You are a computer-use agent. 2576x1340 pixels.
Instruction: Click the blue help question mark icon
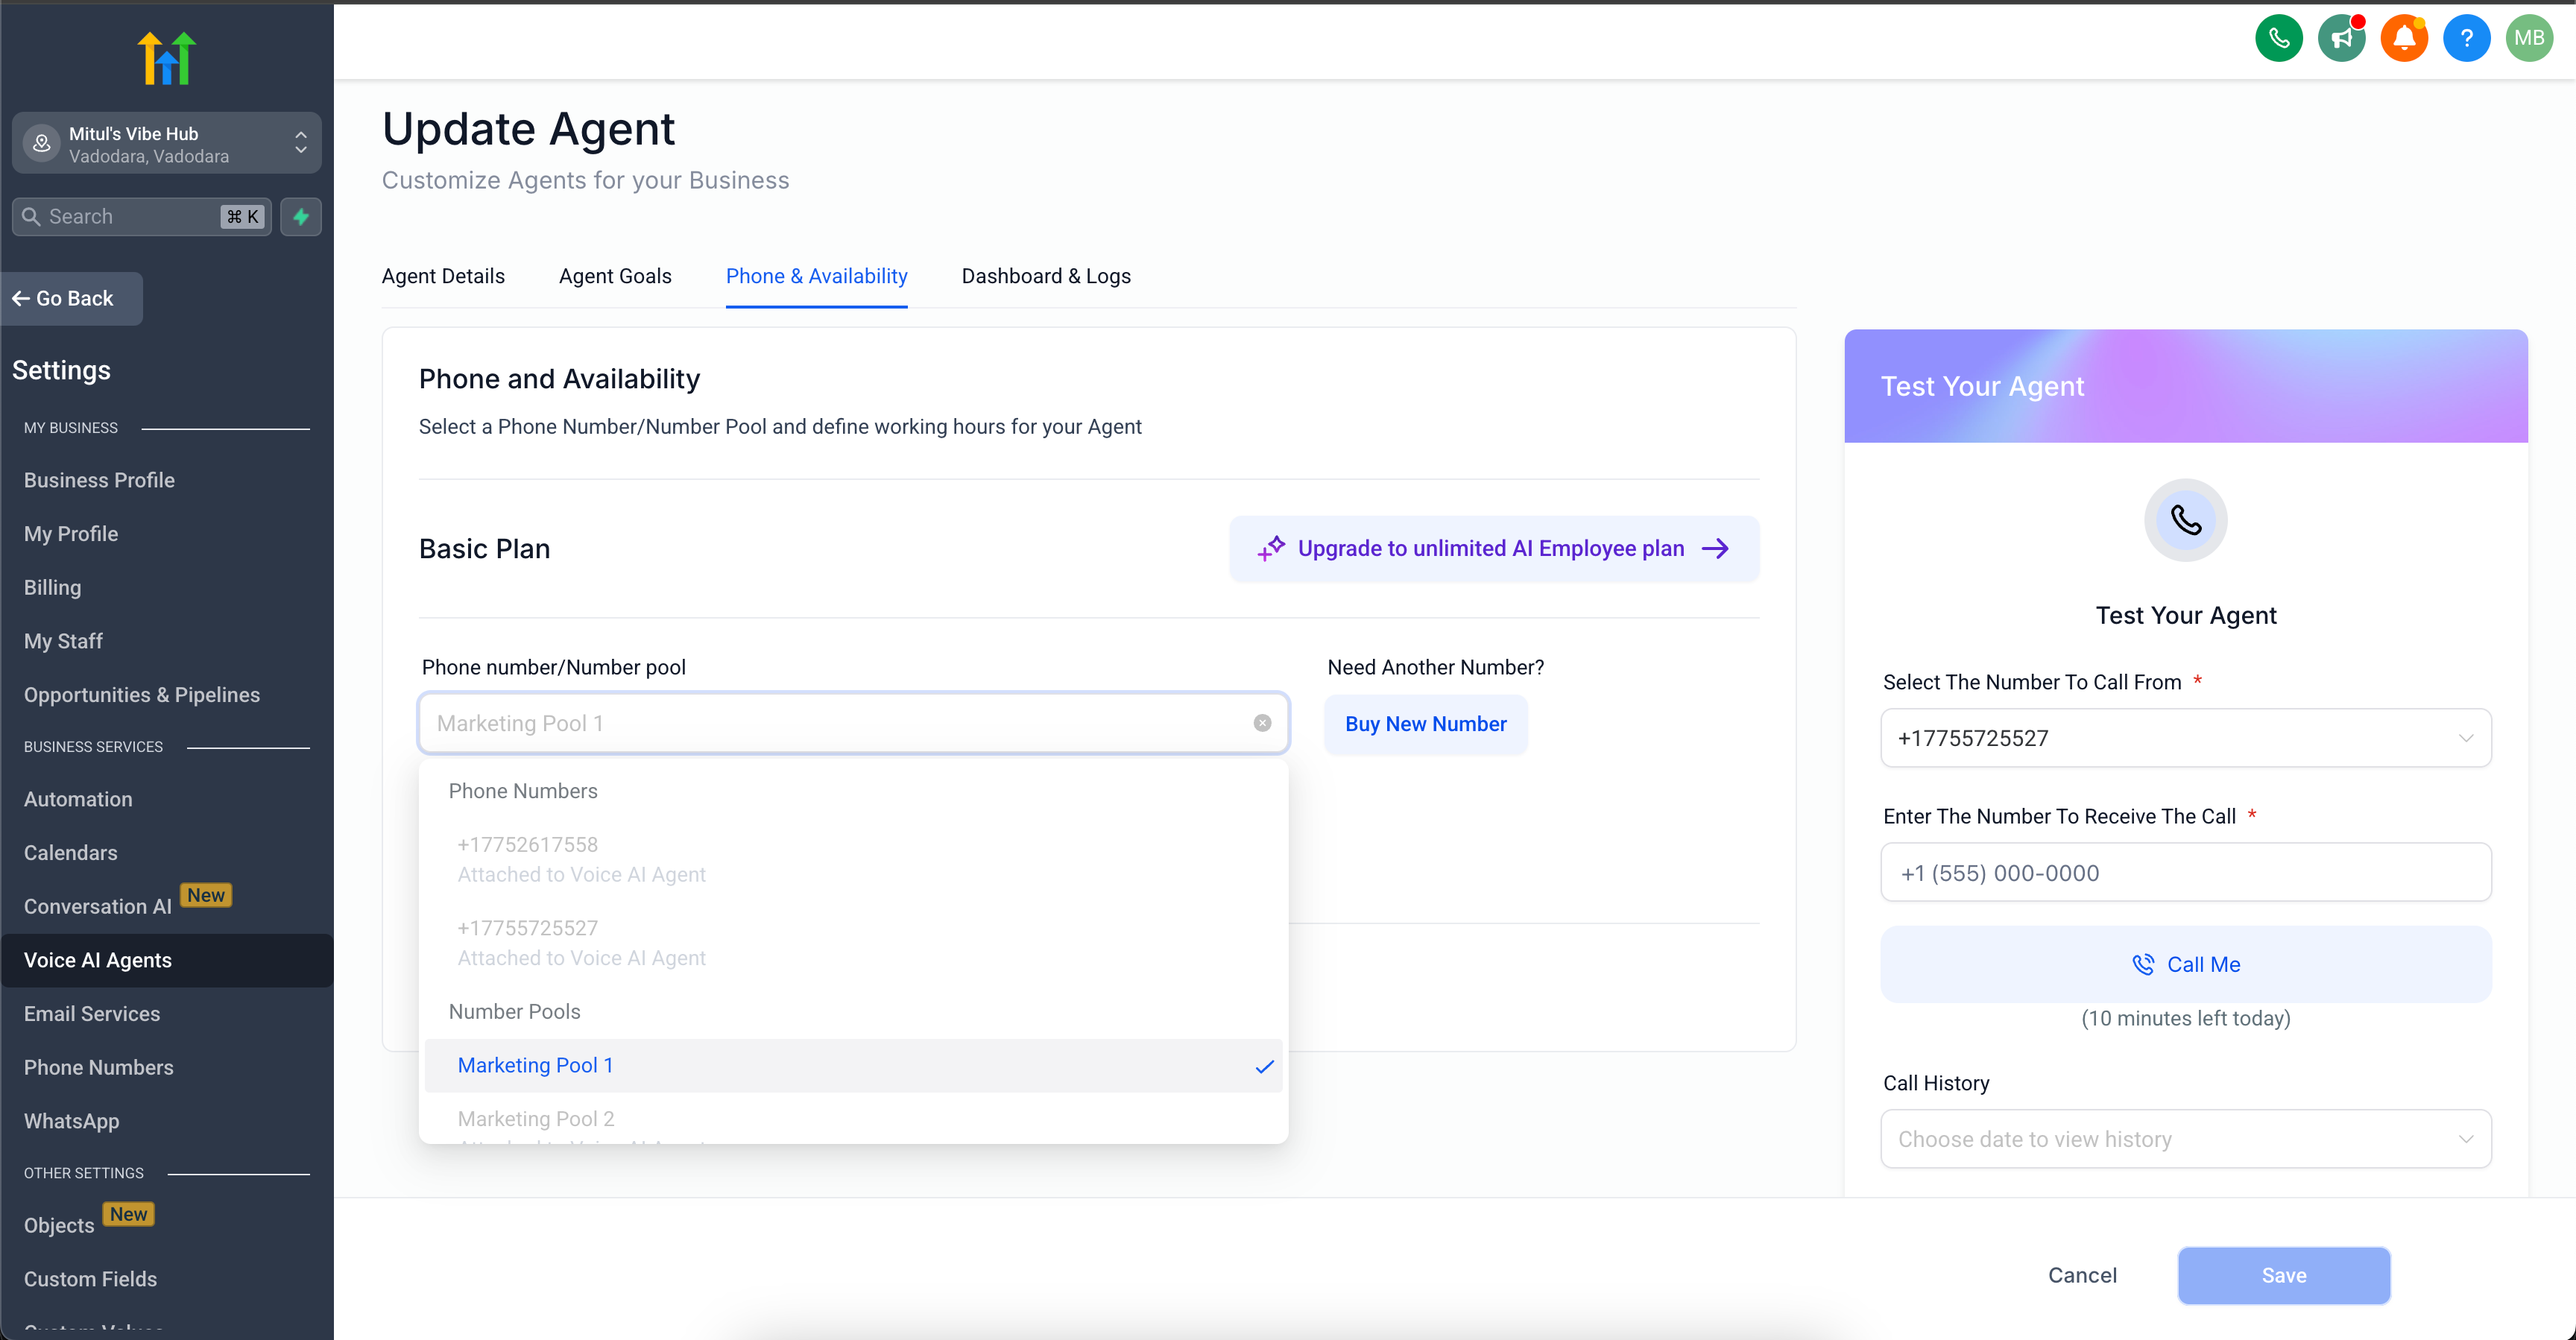[2466, 38]
